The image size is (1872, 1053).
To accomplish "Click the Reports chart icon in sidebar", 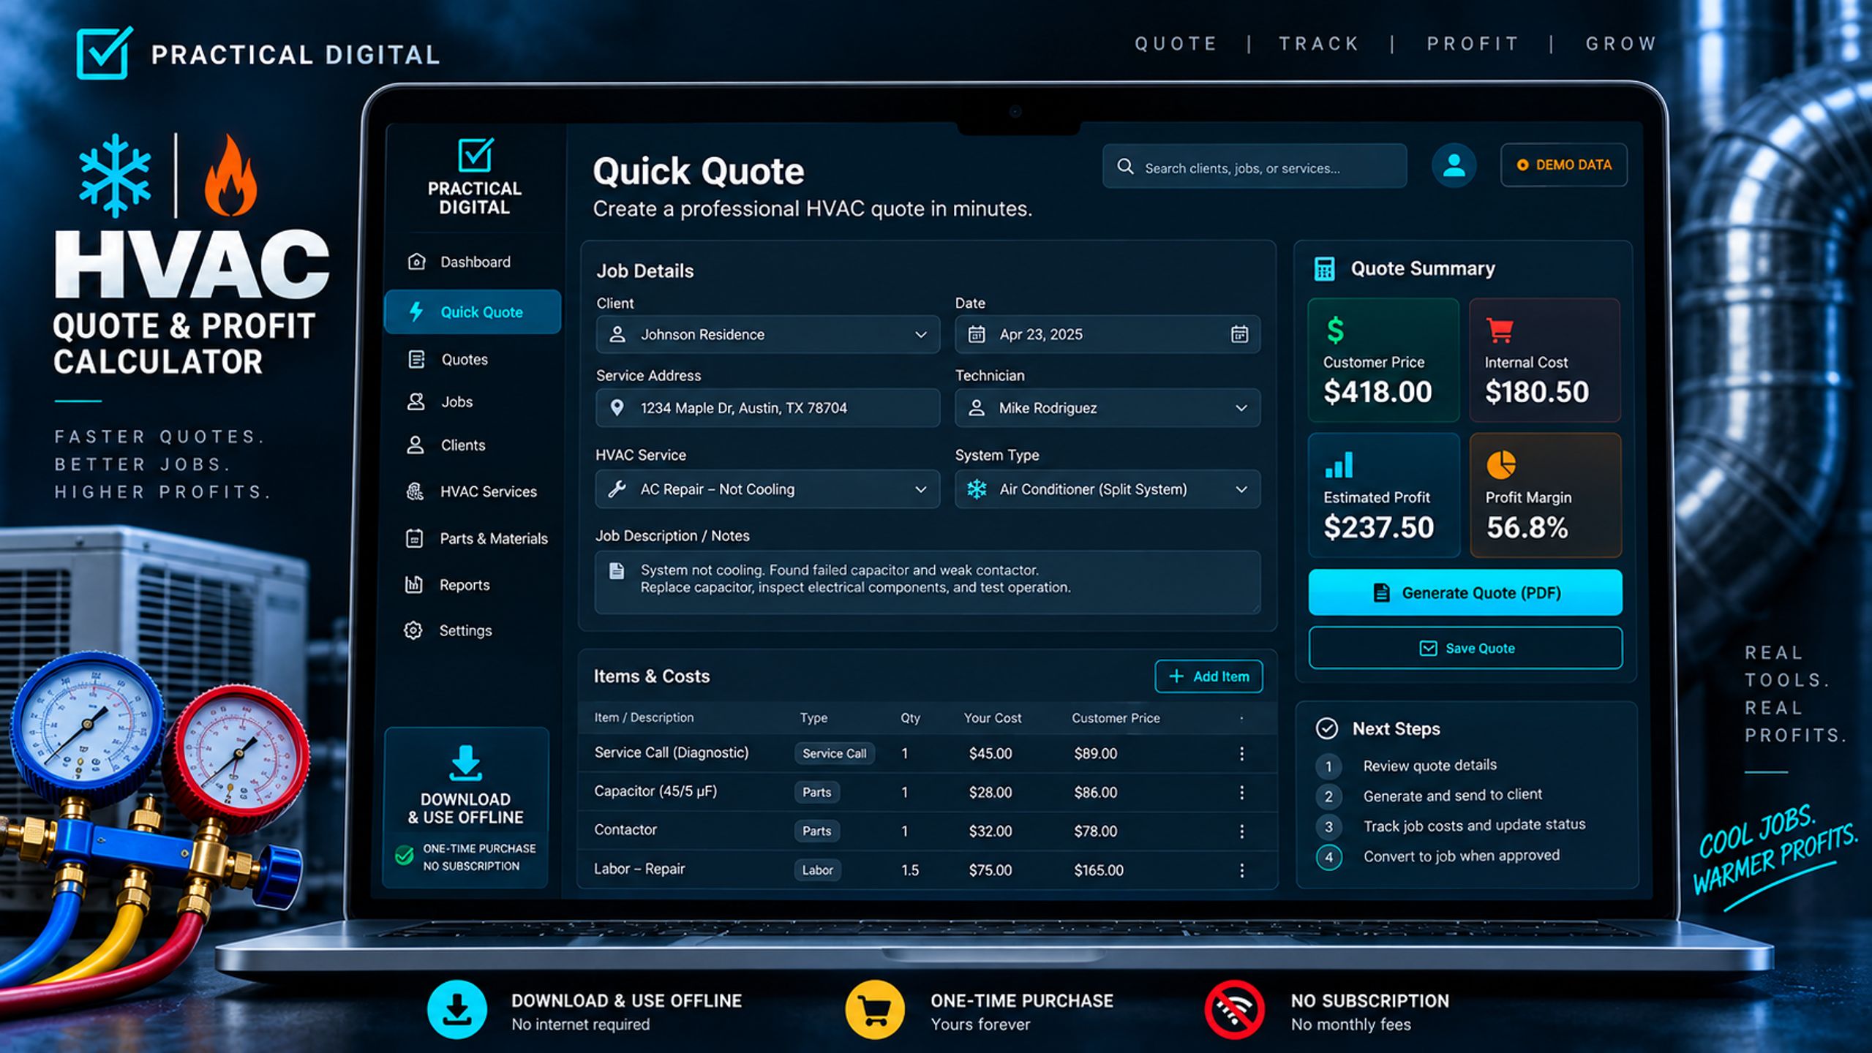I will click(414, 584).
